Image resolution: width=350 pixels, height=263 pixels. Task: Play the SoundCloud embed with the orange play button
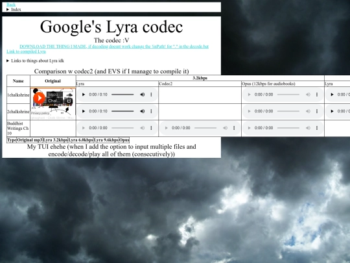[39, 97]
